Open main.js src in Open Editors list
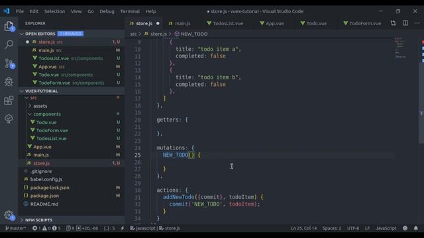 [72, 50]
